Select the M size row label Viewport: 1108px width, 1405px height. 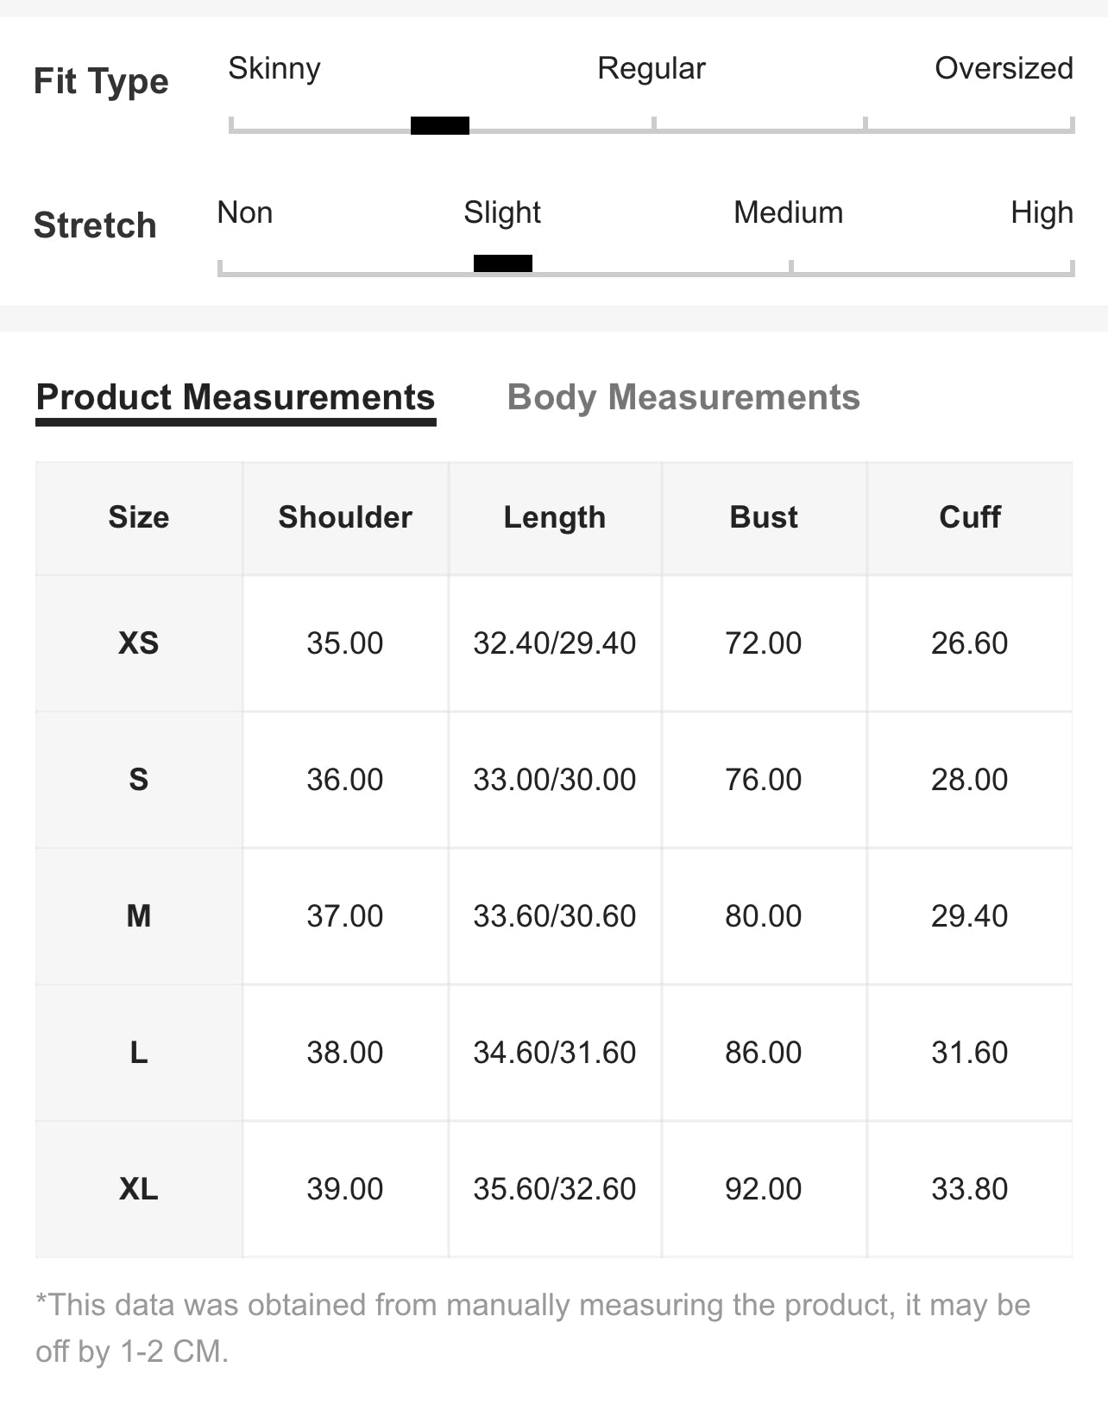coord(139,916)
